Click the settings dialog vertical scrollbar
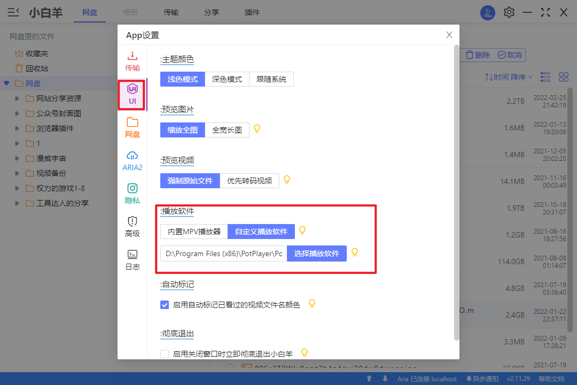The height and width of the screenshot is (385, 577). (456, 192)
